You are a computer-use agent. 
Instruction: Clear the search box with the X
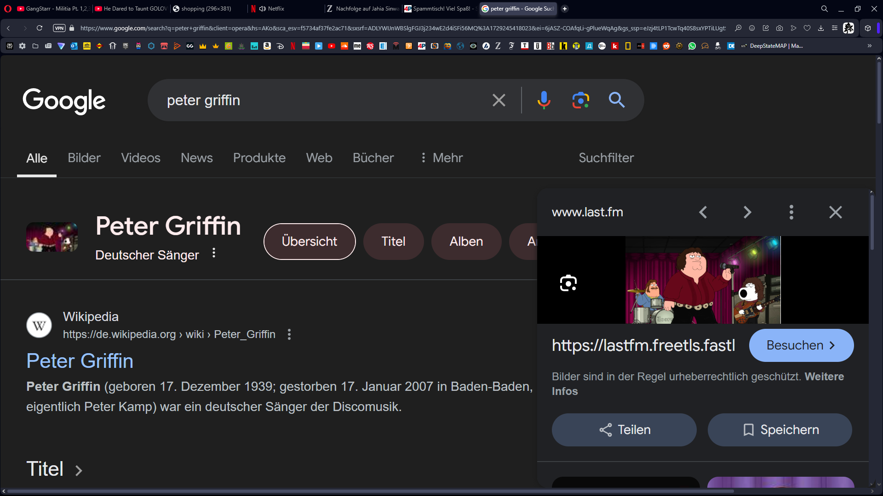coord(499,100)
